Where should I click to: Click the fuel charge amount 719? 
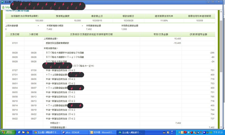212,79
